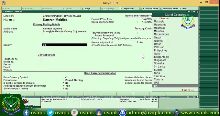This screenshot has width=220, height=116.
Task: Open the Export button
Action: 31,8
